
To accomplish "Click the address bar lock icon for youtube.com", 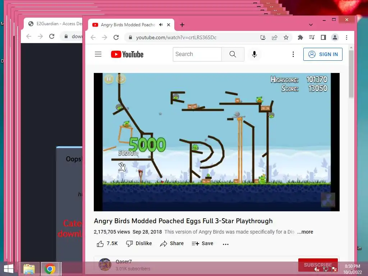I will pyautogui.click(x=130, y=37).
